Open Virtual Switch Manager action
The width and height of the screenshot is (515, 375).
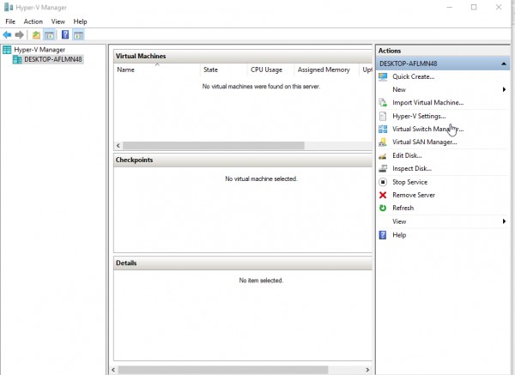click(428, 129)
